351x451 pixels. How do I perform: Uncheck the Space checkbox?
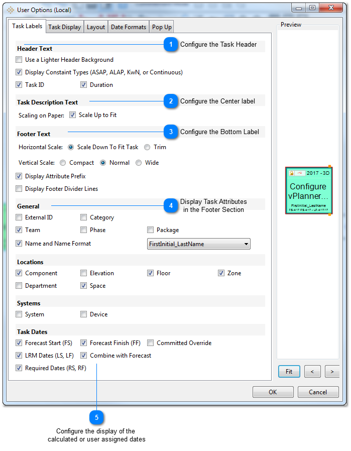coord(84,286)
